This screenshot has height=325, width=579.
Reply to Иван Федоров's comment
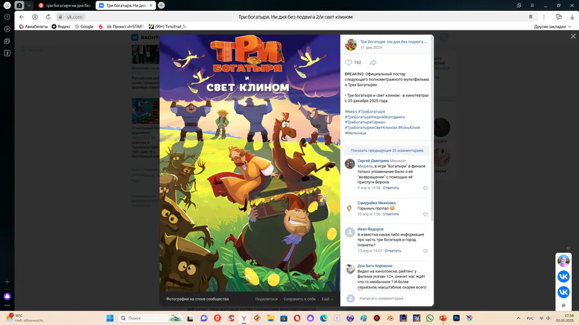pyautogui.click(x=393, y=251)
